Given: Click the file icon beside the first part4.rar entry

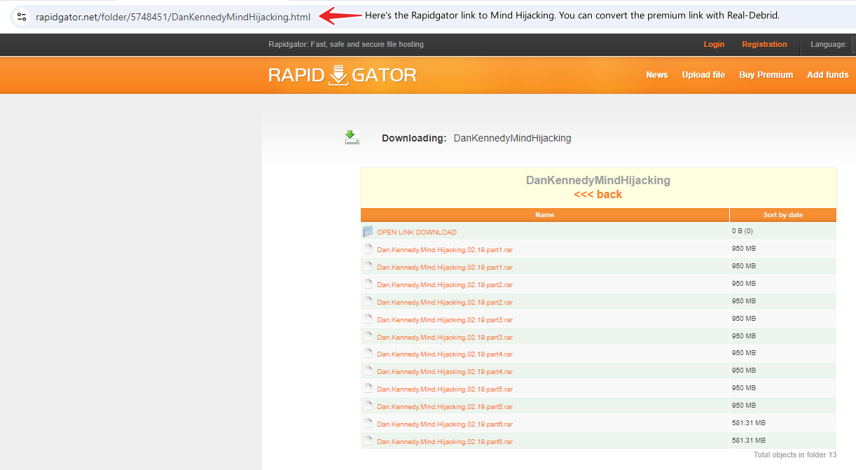Looking at the screenshot, I should [368, 353].
